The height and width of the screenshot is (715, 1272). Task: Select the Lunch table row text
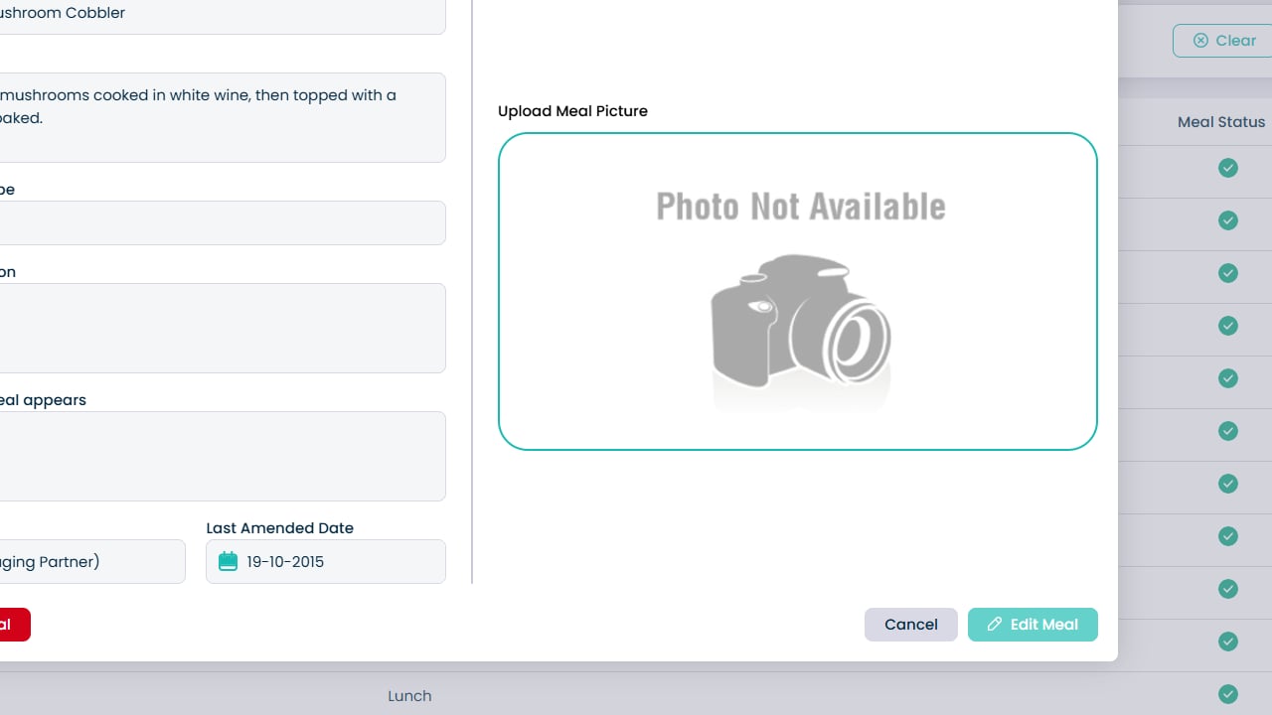pyautogui.click(x=409, y=696)
